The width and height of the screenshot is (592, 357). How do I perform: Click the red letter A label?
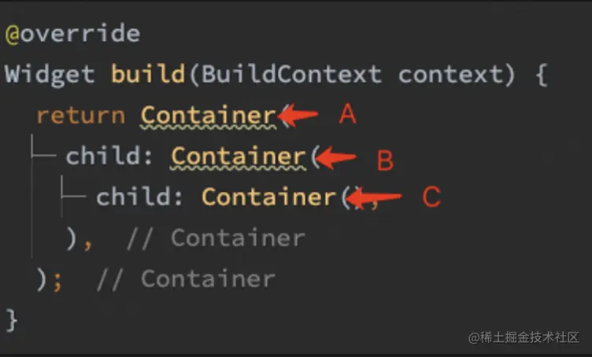tap(347, 116)
